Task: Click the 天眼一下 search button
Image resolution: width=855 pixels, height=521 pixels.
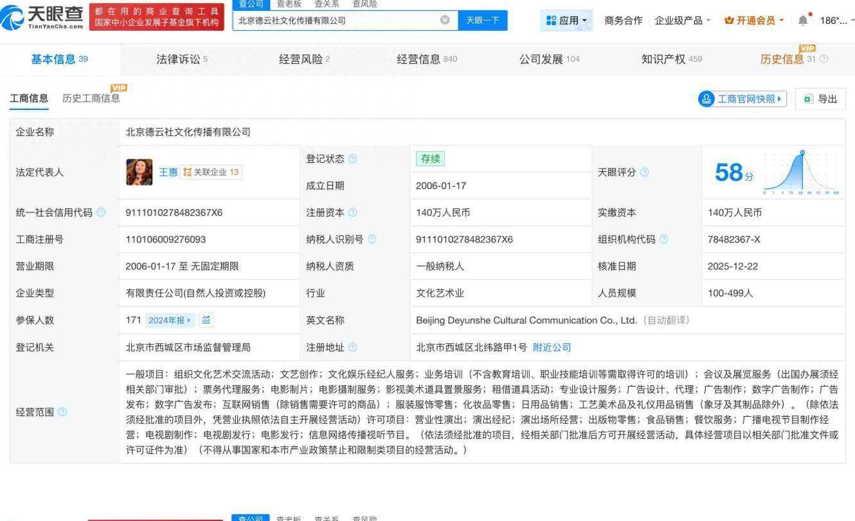Action: [482, 20]
